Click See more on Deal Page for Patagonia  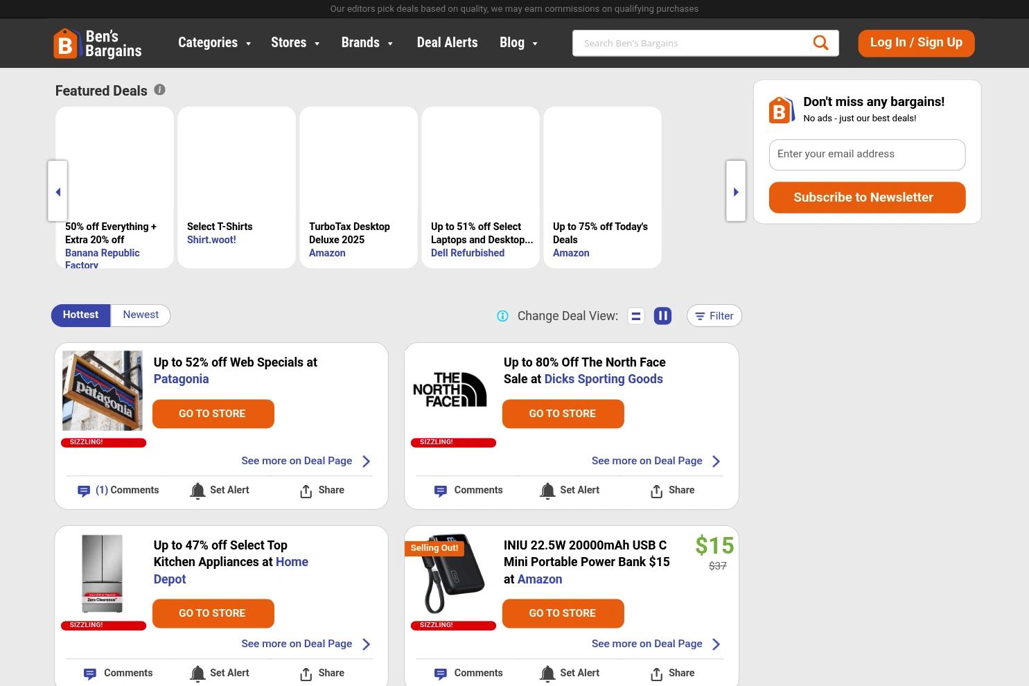point(297,461)
